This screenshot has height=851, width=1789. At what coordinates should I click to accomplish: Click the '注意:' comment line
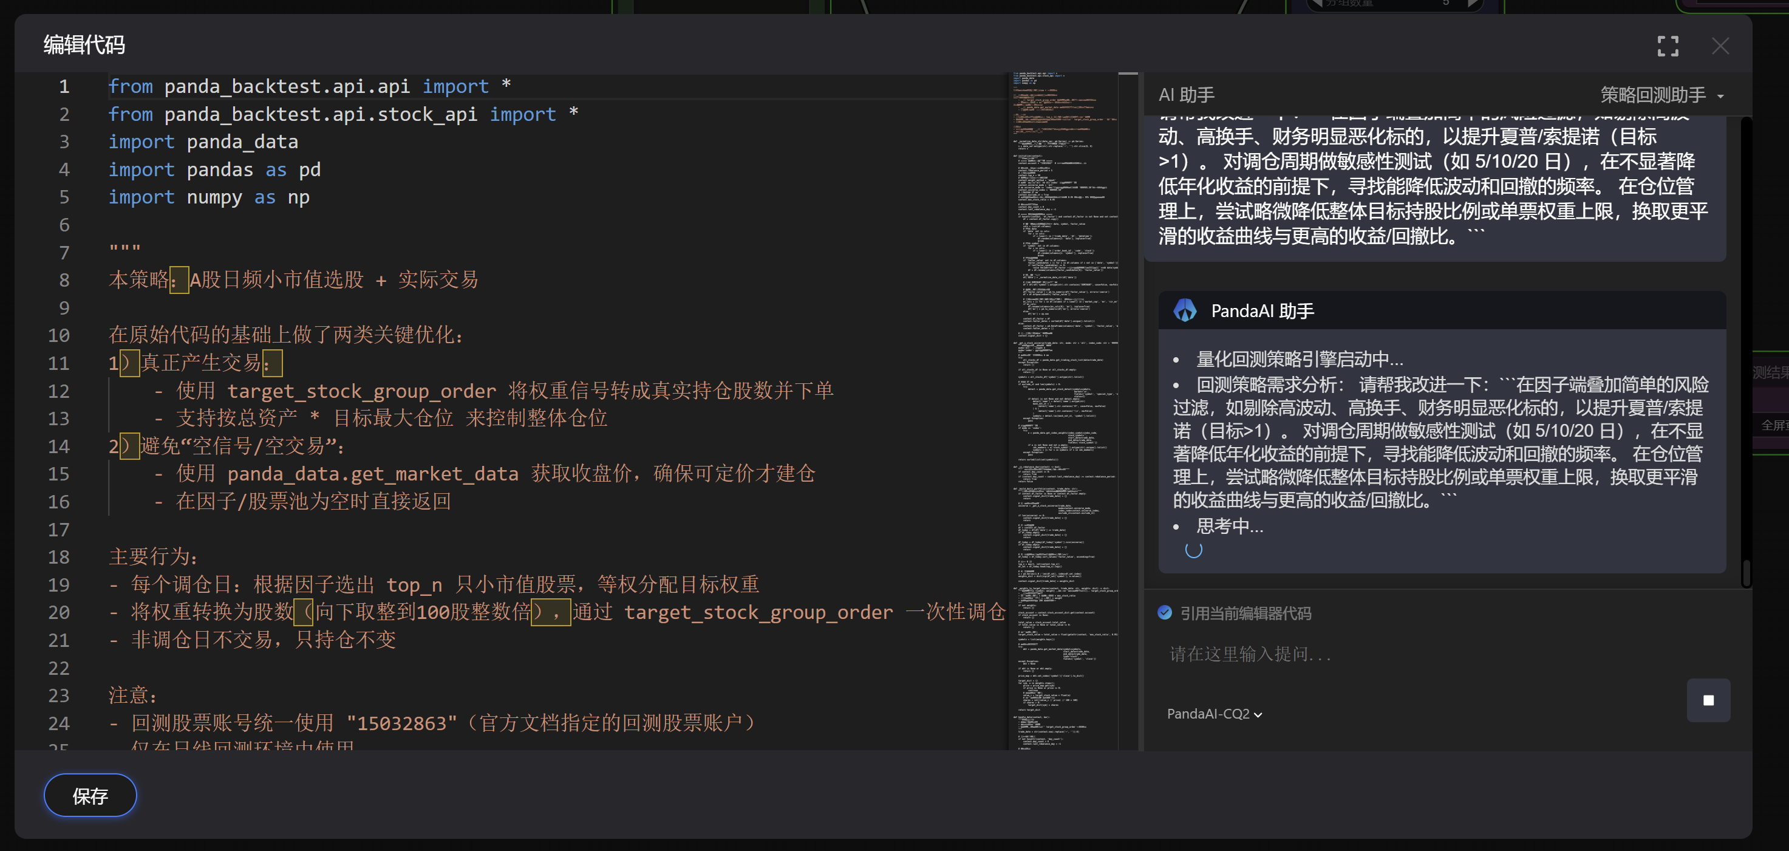(132, 695)
